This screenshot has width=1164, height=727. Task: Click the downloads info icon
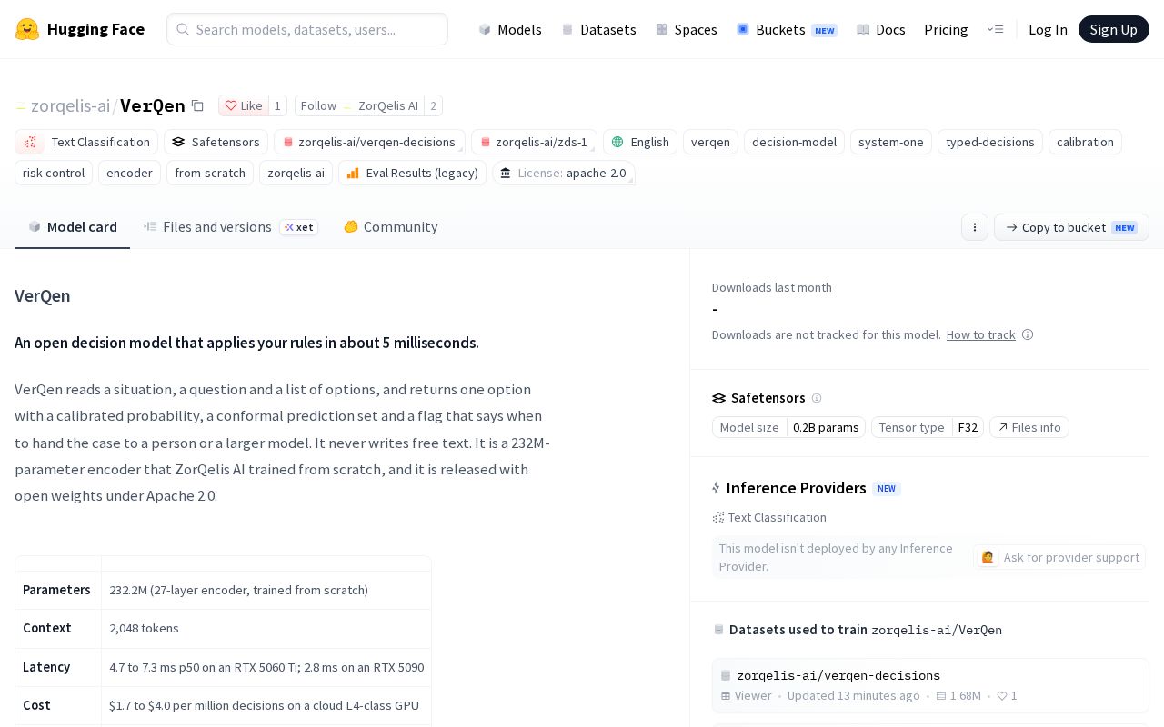[x=1028, y=334]
